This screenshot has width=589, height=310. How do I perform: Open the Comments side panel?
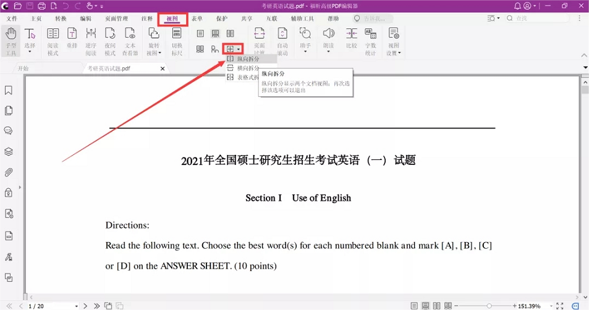tap(8, 131)
